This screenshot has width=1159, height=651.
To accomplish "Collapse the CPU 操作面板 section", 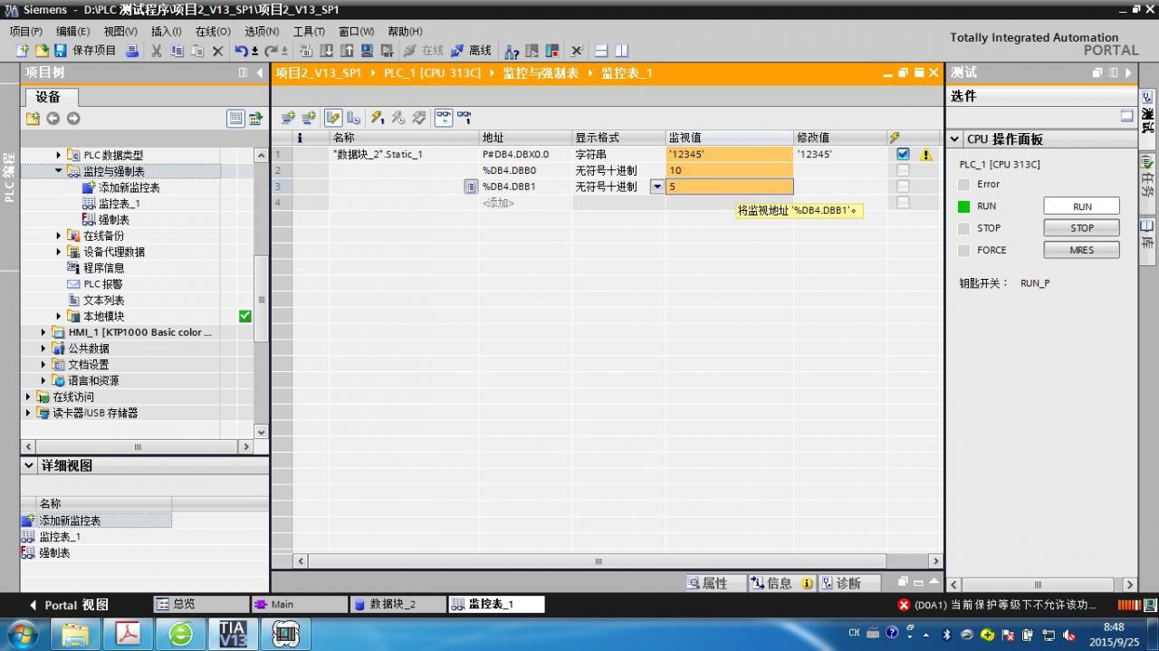I will pyautogui.click(x=954, y=139).
